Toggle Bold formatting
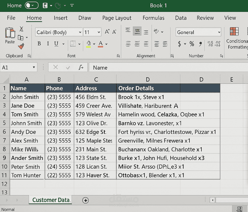 tap(39, 44)
